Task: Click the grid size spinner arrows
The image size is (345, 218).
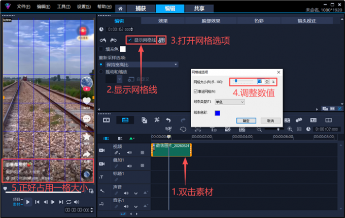Action: tap(267, 81)
